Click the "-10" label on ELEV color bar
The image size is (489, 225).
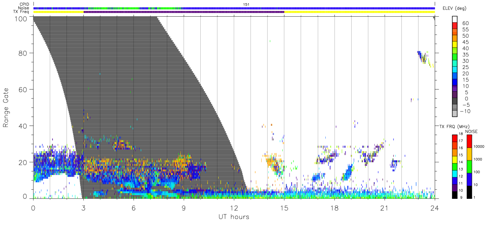coord(466,111)
